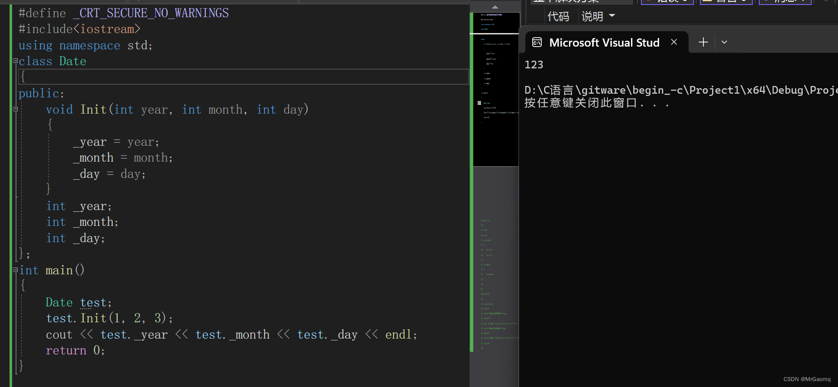Click the opening brace under class Date
This screenshot has width=838, height=387.
point(23,76)
